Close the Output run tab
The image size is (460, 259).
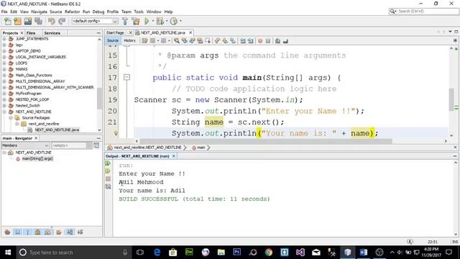174,156
